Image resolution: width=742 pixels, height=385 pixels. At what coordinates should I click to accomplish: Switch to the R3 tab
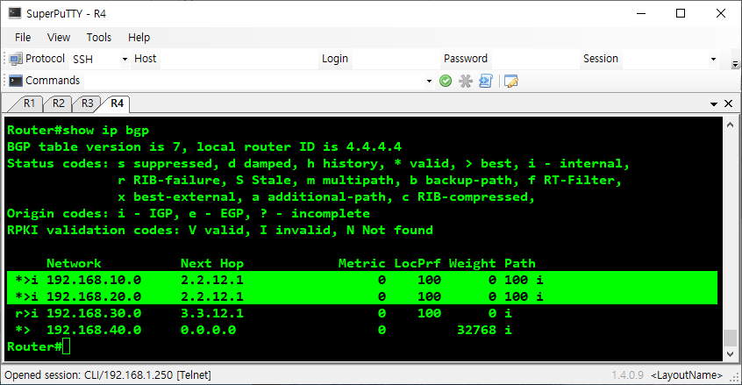(x=87, y=103)
